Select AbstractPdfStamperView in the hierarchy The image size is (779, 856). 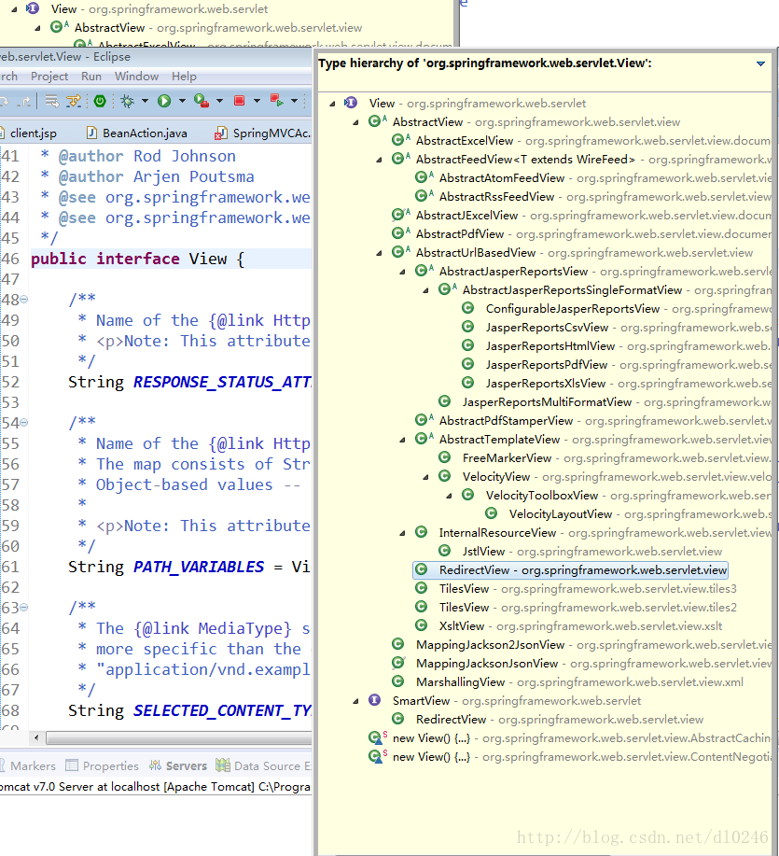(x=605, y=421)
